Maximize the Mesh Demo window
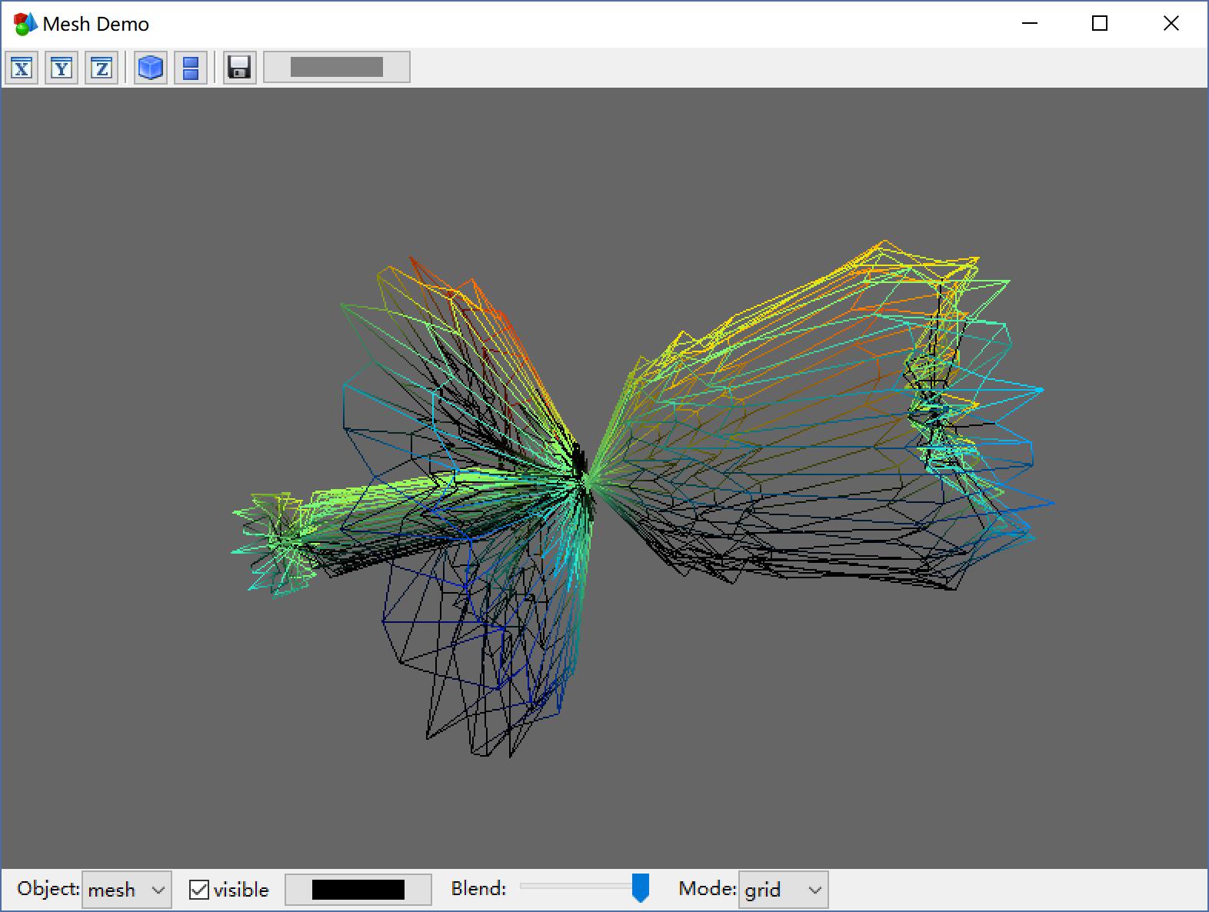The height and width of the screenshot is (912, 1209). click(1100, 24)
